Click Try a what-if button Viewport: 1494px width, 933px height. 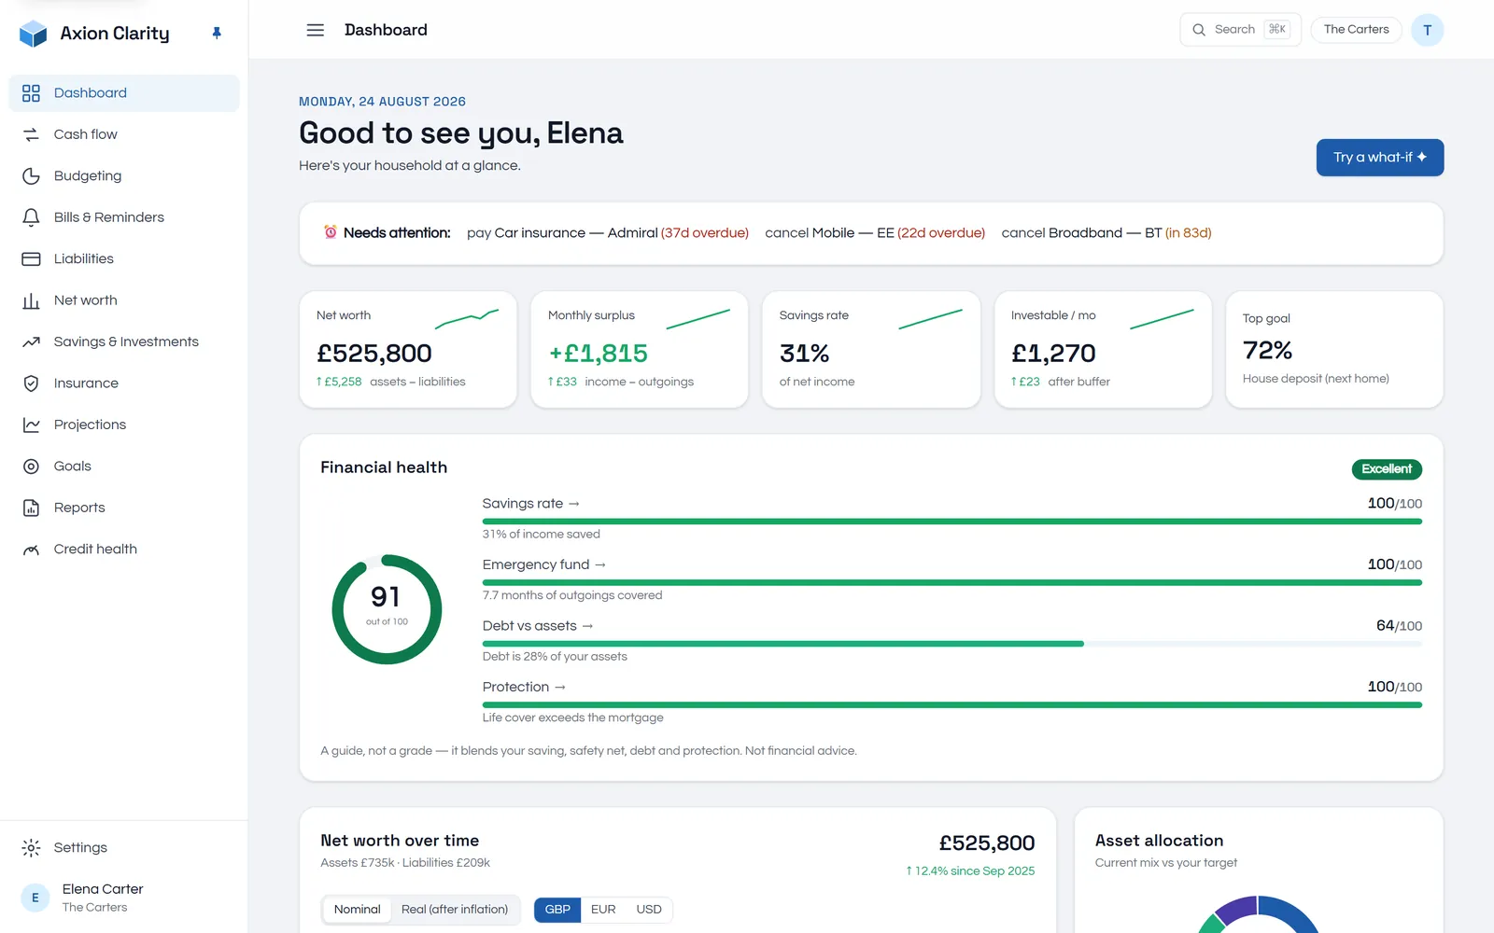1380,158
